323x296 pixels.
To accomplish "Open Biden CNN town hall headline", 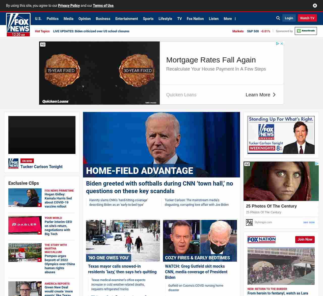I will point(159,187).
